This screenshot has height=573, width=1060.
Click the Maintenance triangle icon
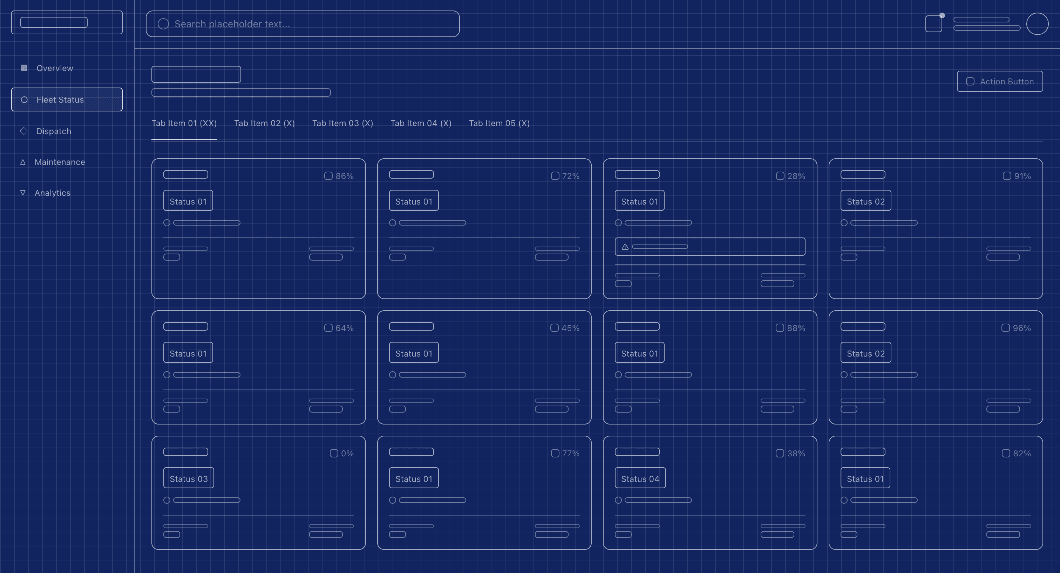[x=23, y=162]
